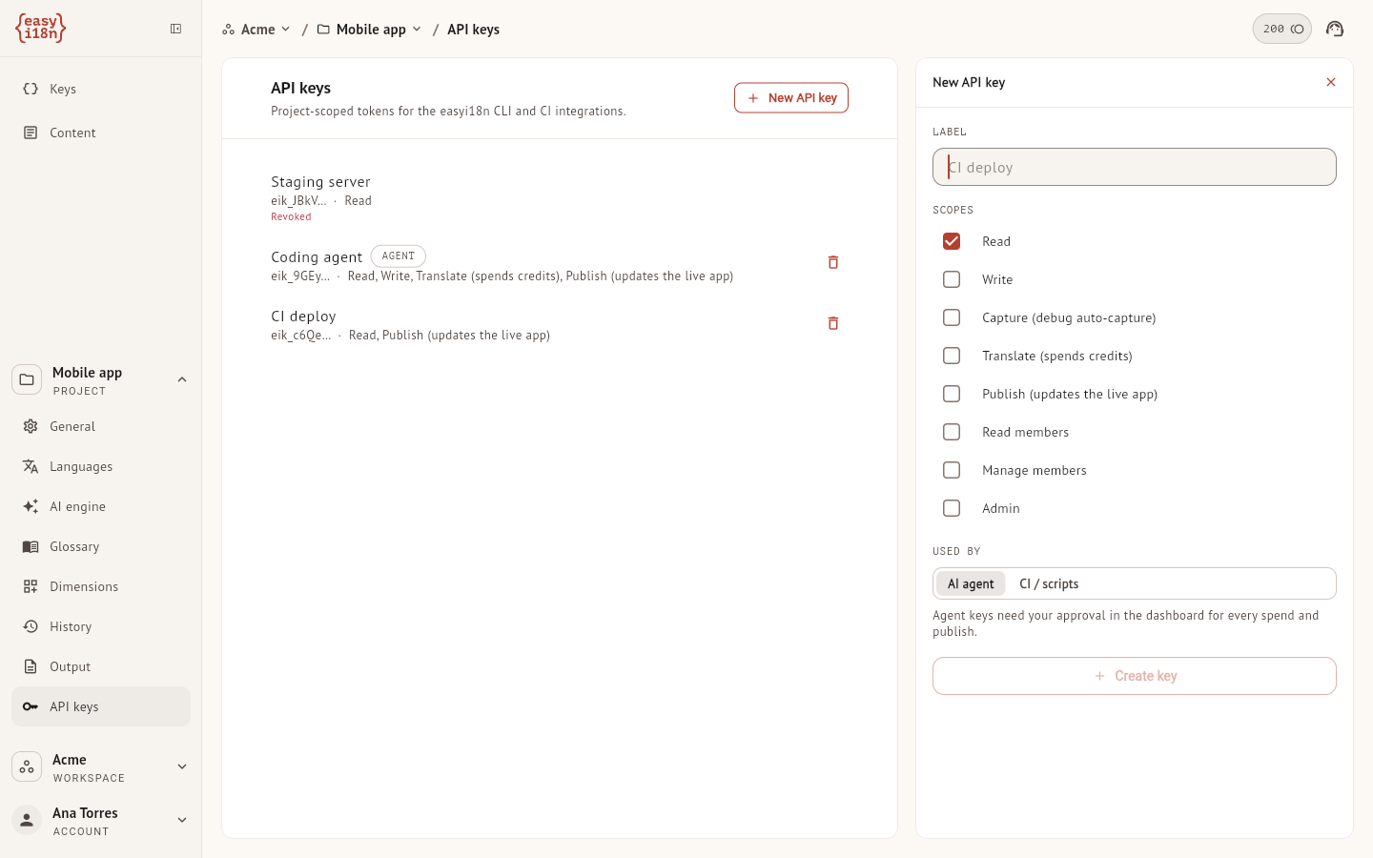Collapse the sidebar panel icon
Image resolution: width=1373 pixels, height=858 pixels.
pyautogui.click(x=176, y=29)
